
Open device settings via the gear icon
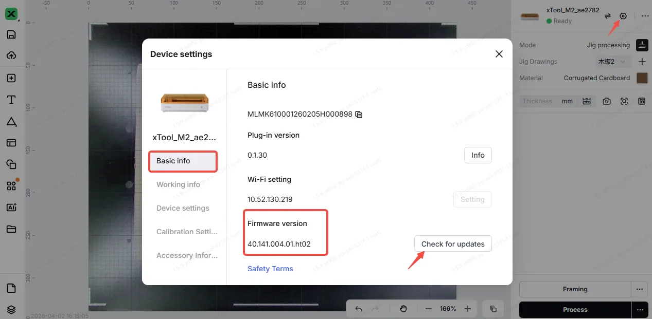click(x=623, y=16)
